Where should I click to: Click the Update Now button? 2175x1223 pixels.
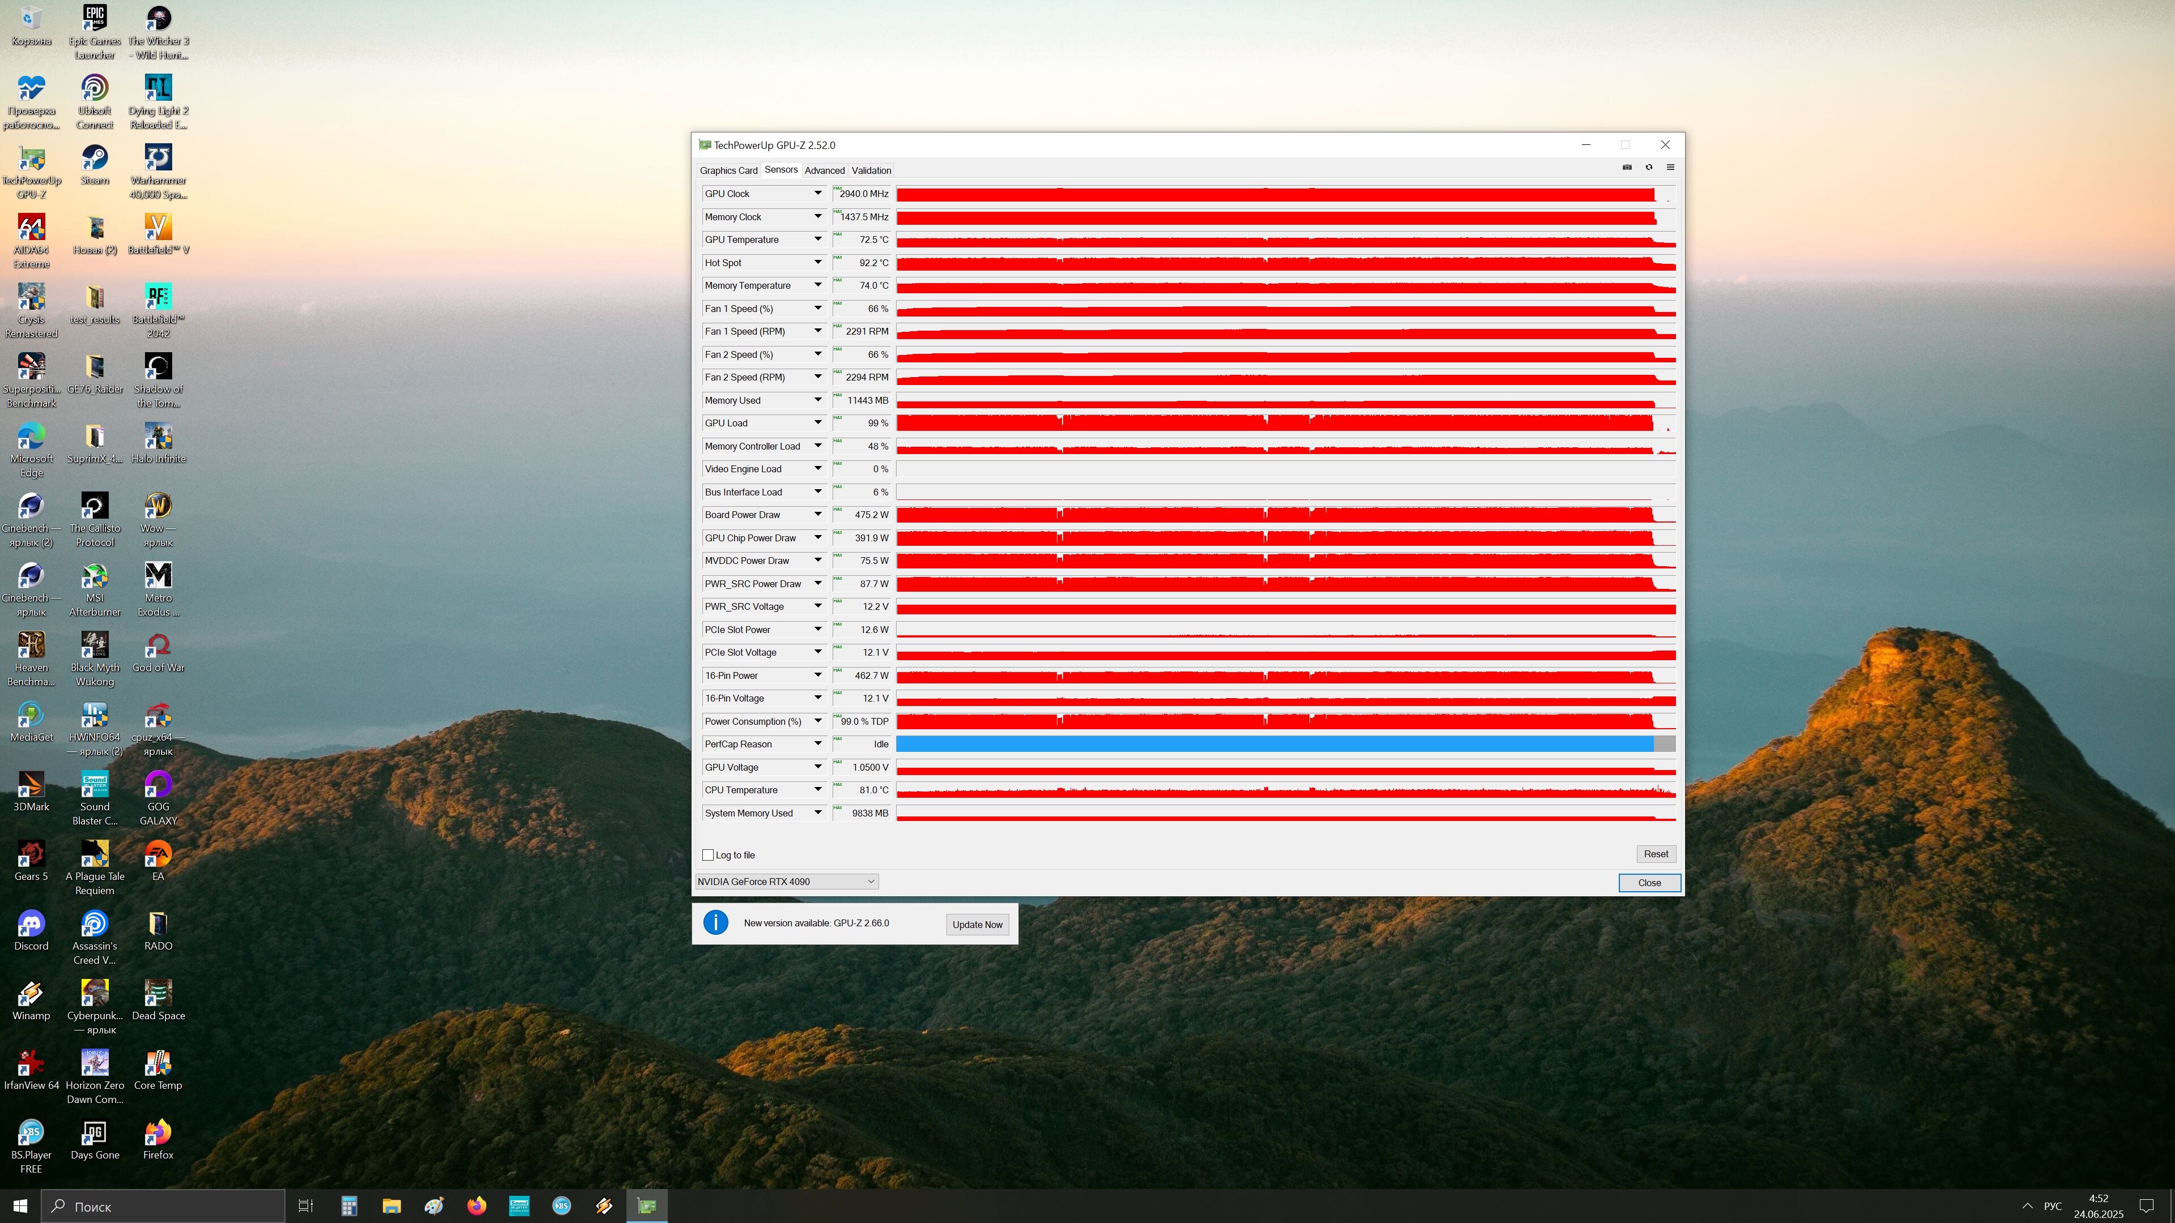pos(977,924)
